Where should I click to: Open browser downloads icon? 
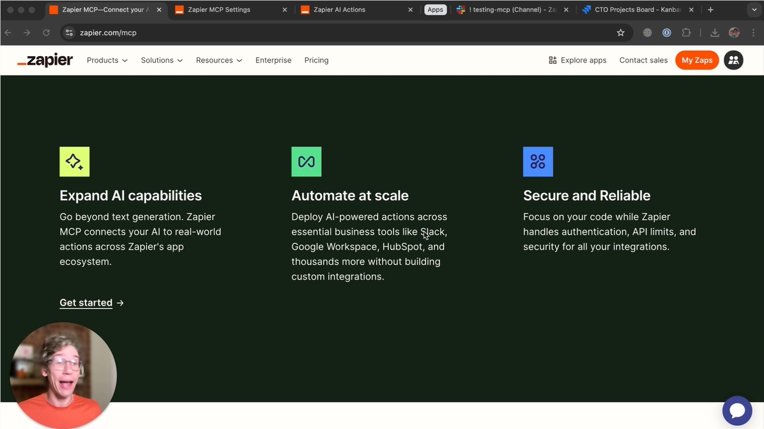[x=714, y=33]
